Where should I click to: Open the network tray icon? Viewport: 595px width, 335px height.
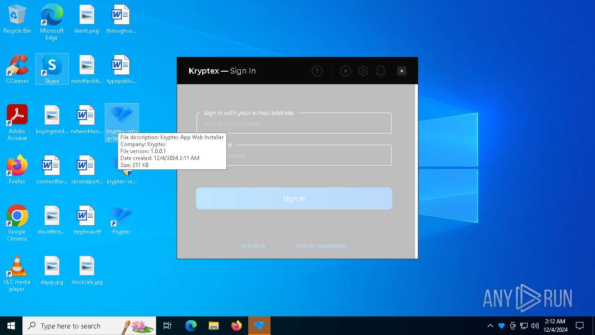point(524,326)
